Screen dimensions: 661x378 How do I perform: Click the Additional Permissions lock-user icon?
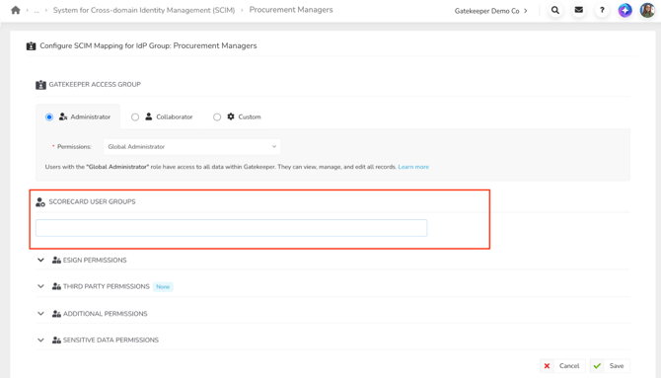(56, 314)
